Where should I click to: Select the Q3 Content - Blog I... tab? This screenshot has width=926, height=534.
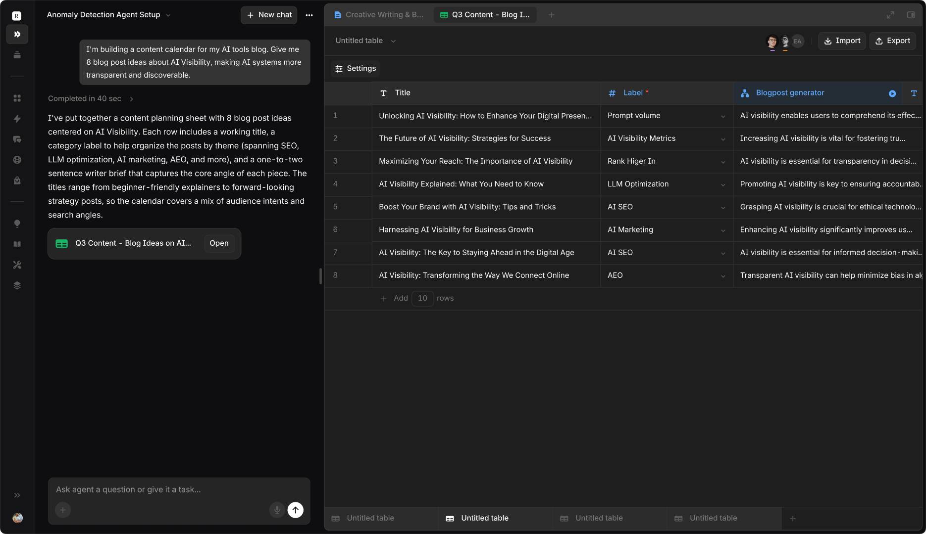point(485,15)
